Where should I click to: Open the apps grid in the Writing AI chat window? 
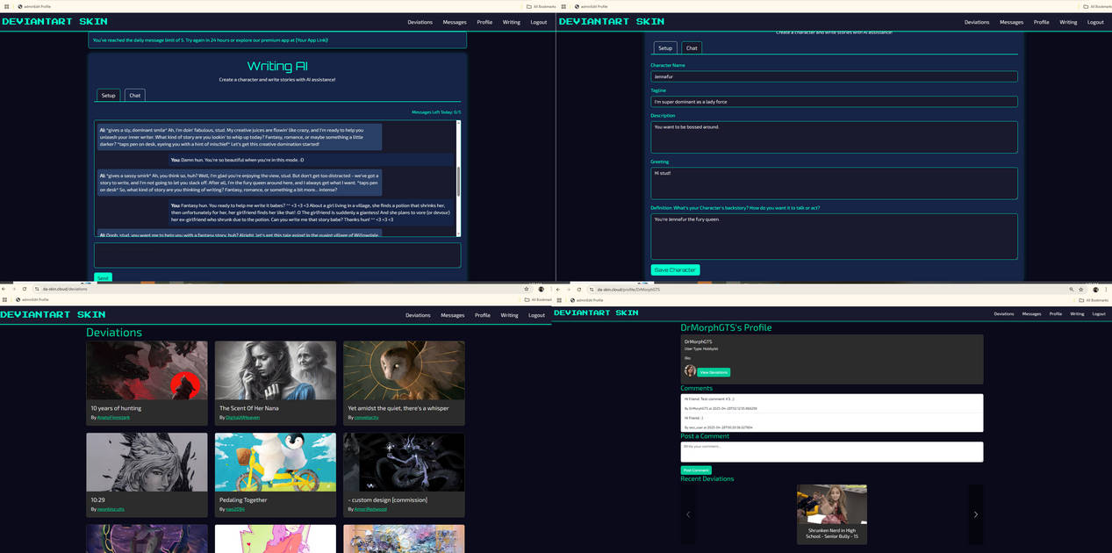coord(6,6)
